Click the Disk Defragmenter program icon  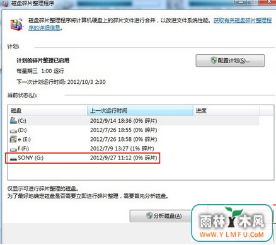[17, 25]
